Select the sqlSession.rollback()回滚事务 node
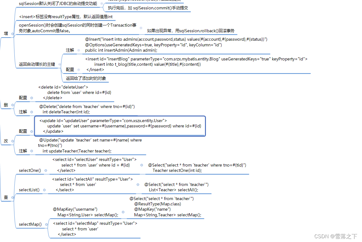 191,31
